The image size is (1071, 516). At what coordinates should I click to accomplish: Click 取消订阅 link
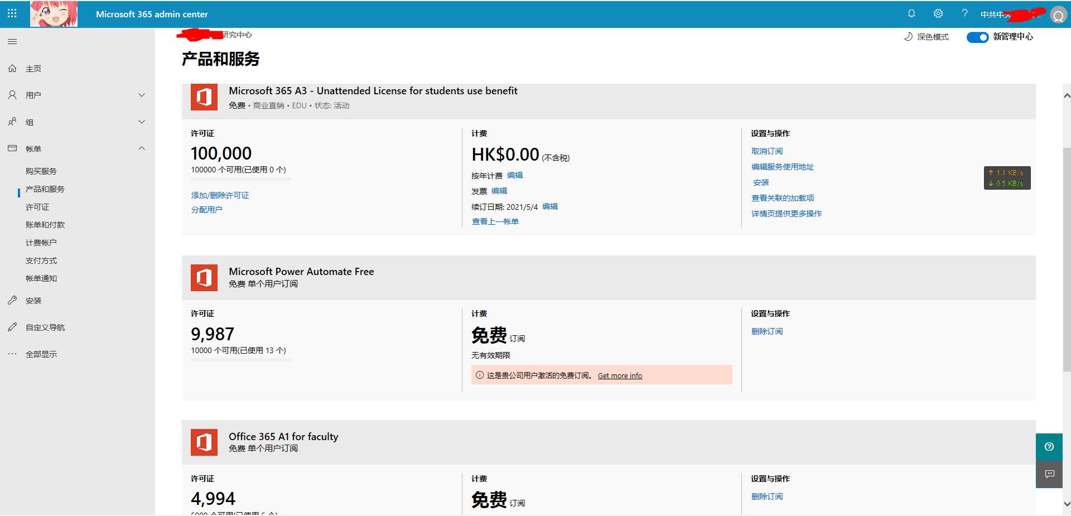point(767,151)
